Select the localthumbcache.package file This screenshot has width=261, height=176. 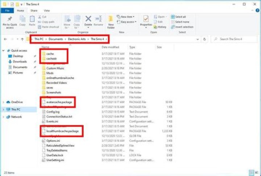pos(62,131)
